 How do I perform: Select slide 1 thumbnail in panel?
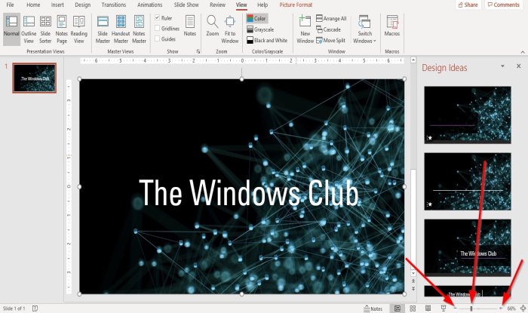(35, 78)
